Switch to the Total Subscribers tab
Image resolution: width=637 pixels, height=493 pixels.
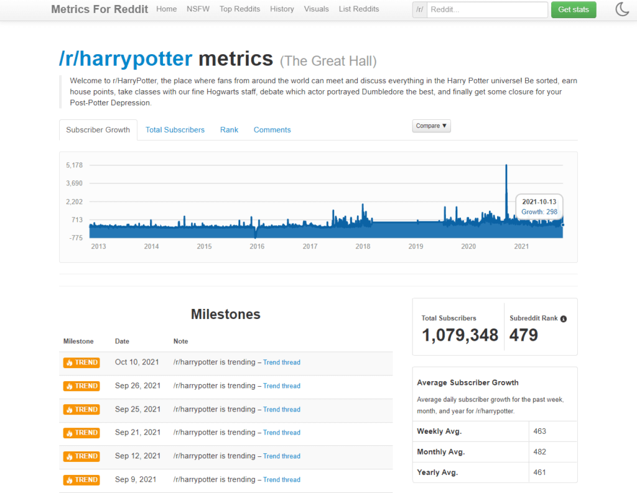coord(175,130)
